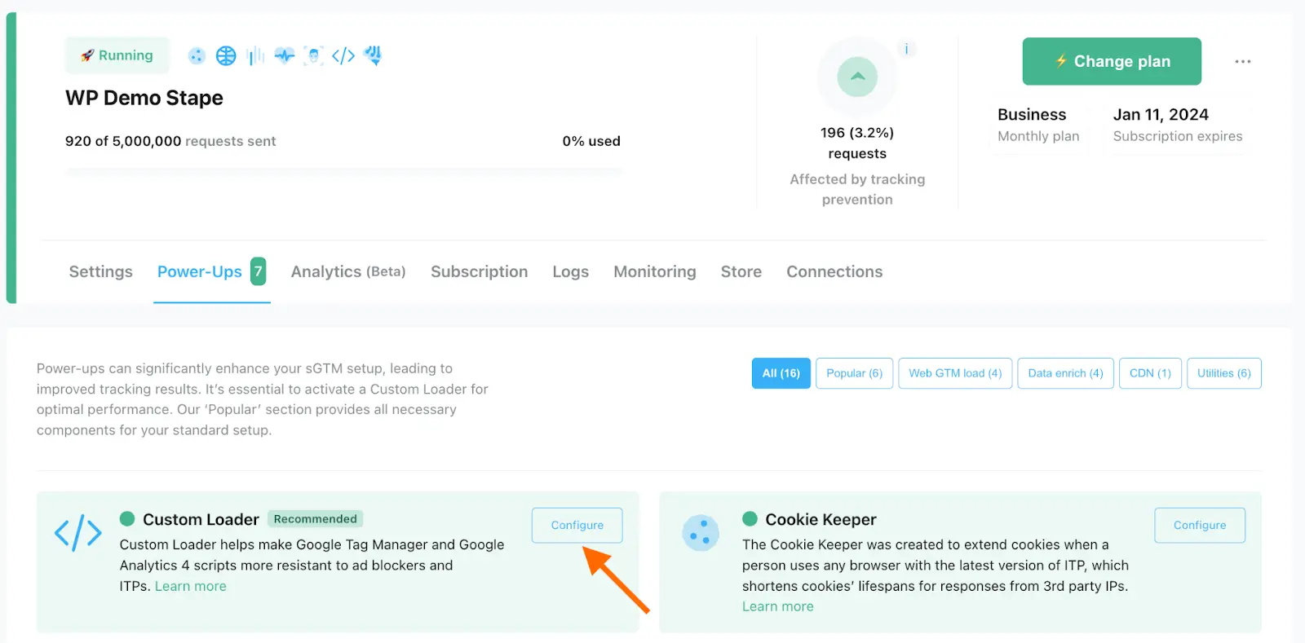Click the Cookie Keeper title
This screenshot has width=1305, height=643.
[x=821, y=519]
